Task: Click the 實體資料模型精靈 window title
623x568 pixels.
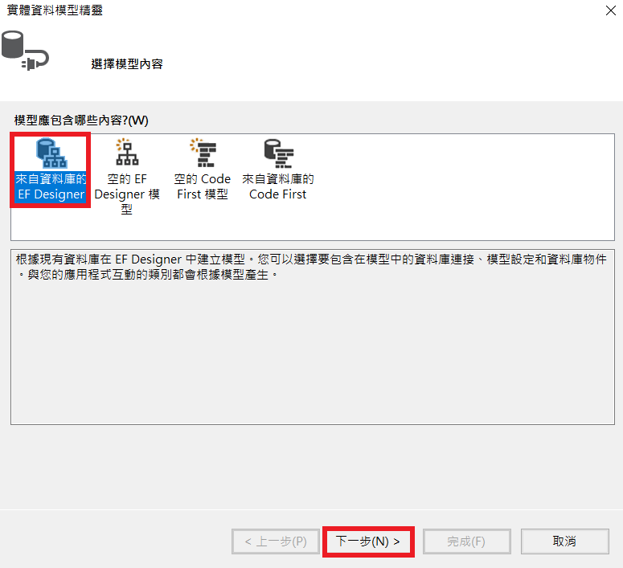Action: (55, 10)
